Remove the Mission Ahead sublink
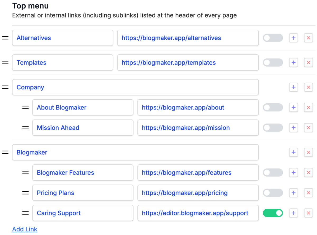317x235 pixels. [x=308, y=128]
